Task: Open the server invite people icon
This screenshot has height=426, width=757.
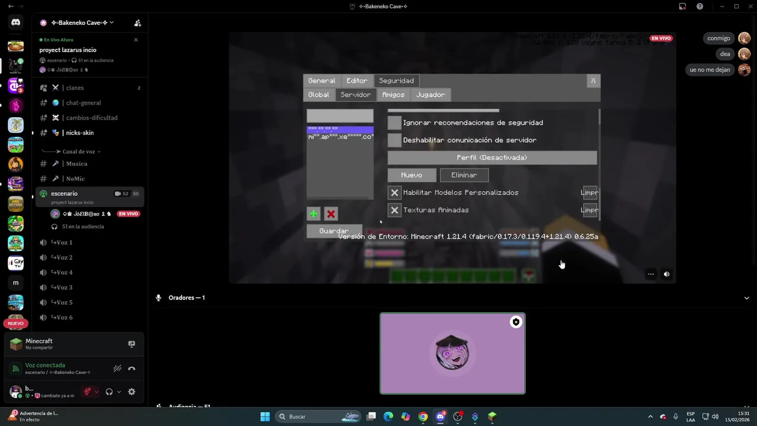Action: click(x=137, y=23)
